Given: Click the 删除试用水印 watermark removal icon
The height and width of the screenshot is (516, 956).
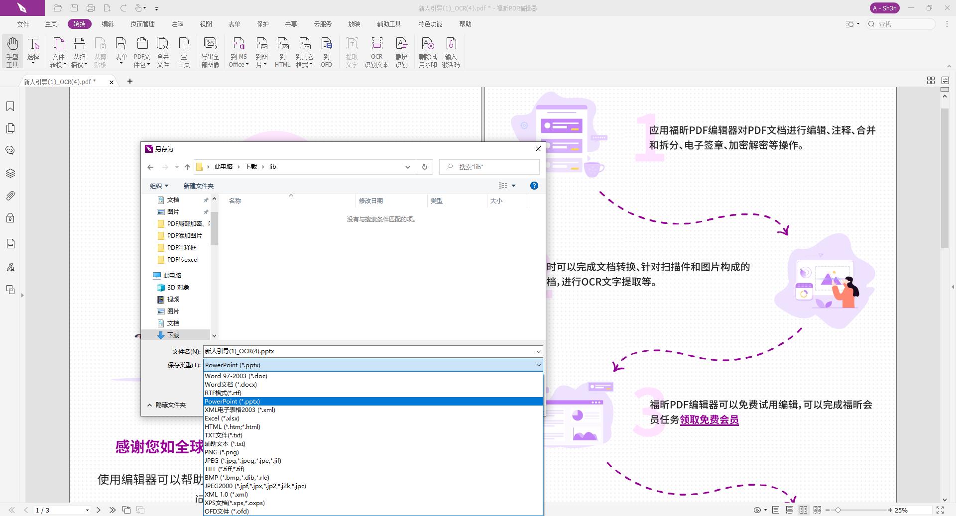Looking at the screenshot, I should tap(428, 51).
